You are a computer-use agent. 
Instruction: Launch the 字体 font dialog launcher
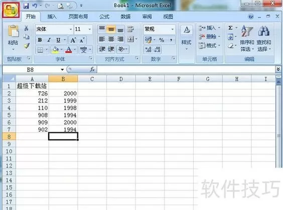91,58
